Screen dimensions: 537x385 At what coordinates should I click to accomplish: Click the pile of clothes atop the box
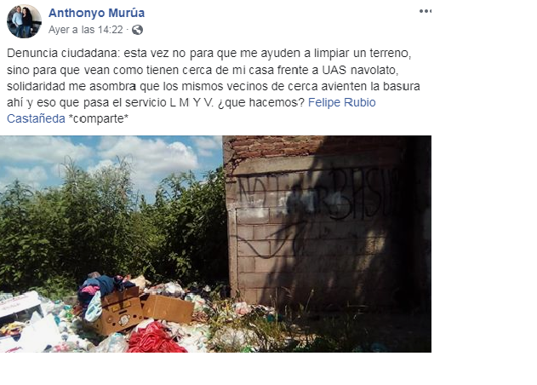(103, 286)
